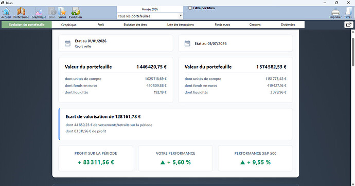Open the Titres icon
This screenshot has width=355, height=186.
point(348,13)
